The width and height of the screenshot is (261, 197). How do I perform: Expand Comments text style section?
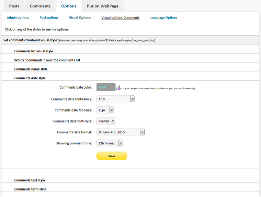(30, 180)
